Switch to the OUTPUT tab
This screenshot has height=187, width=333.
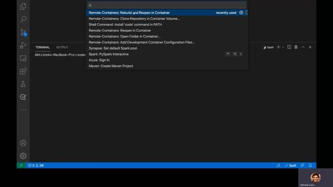[62, 47]
